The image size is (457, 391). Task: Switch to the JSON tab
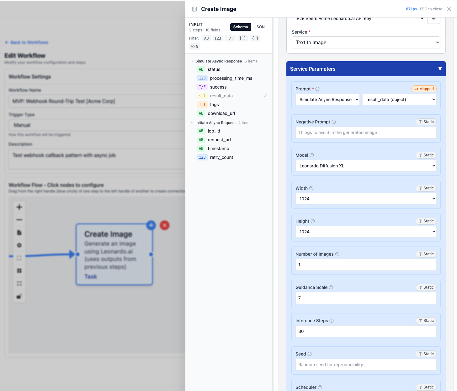pyautogui.click(x=259, y=27)
